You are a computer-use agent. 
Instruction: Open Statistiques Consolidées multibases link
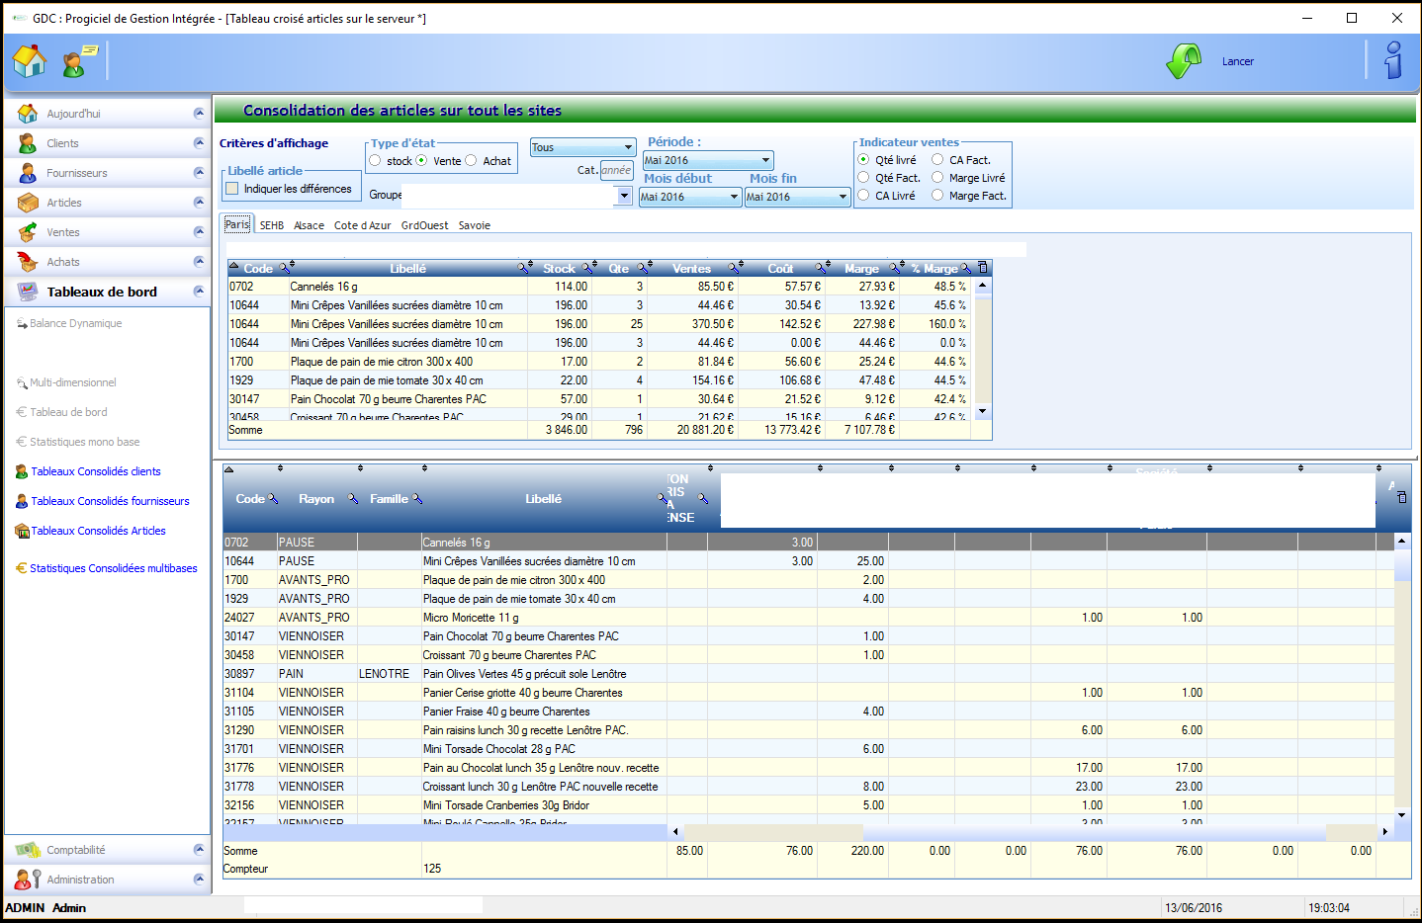(x=114, y=568)
